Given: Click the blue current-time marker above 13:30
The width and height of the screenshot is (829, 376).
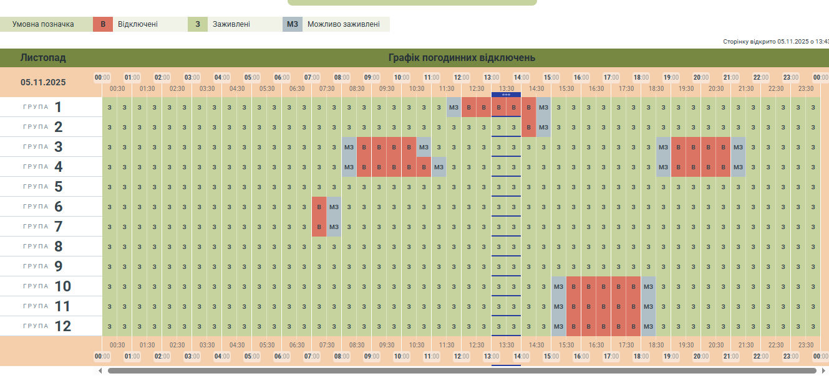Looking at the screenshot, I should [x=506, y=95].
